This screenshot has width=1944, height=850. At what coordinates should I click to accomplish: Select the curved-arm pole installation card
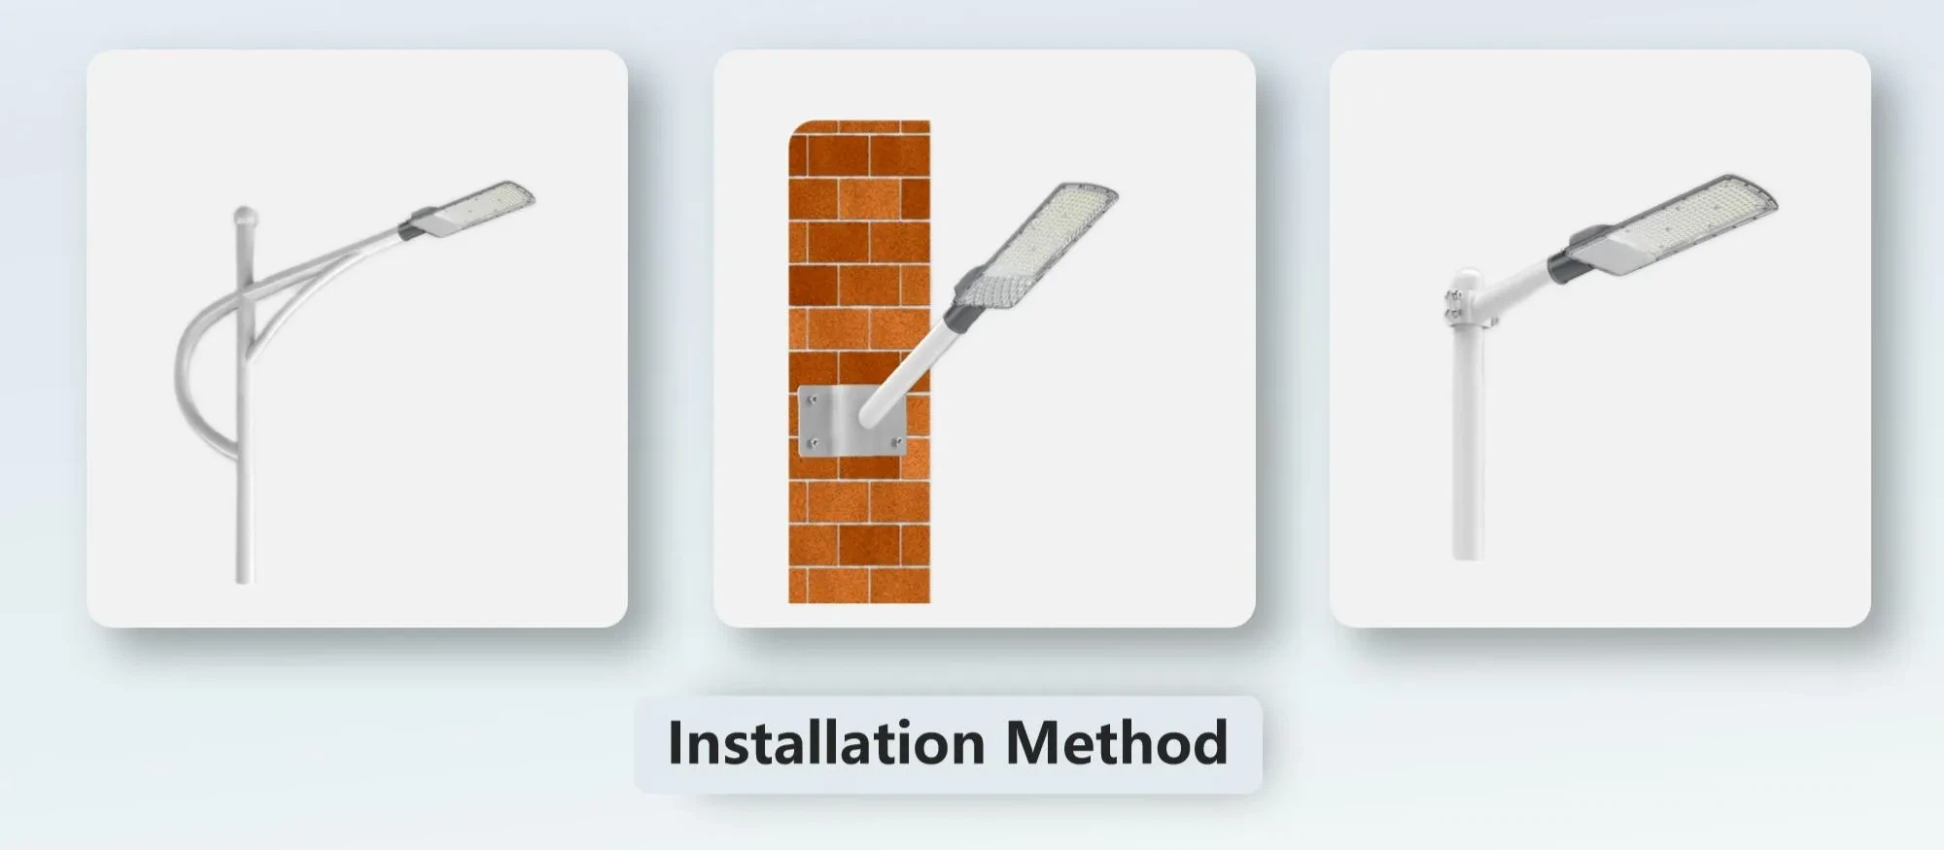pos(357,338)
